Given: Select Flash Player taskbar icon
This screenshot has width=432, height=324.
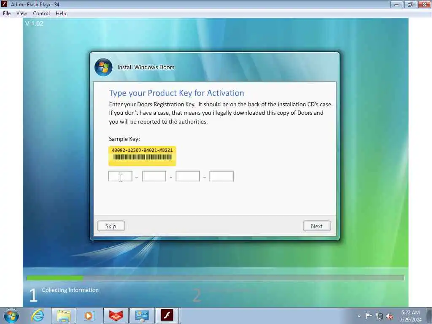Looking at the screenshot, I should tap(168, 316).
